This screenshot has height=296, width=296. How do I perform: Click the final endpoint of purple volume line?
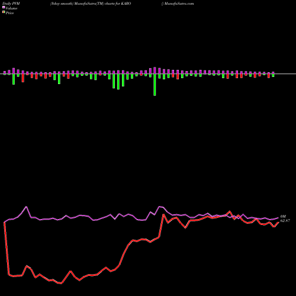point(278,218)
